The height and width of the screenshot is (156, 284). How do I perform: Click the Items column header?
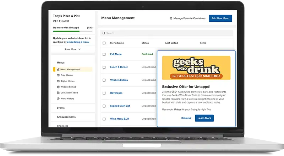pyautogui.click(x=203, y=43)
